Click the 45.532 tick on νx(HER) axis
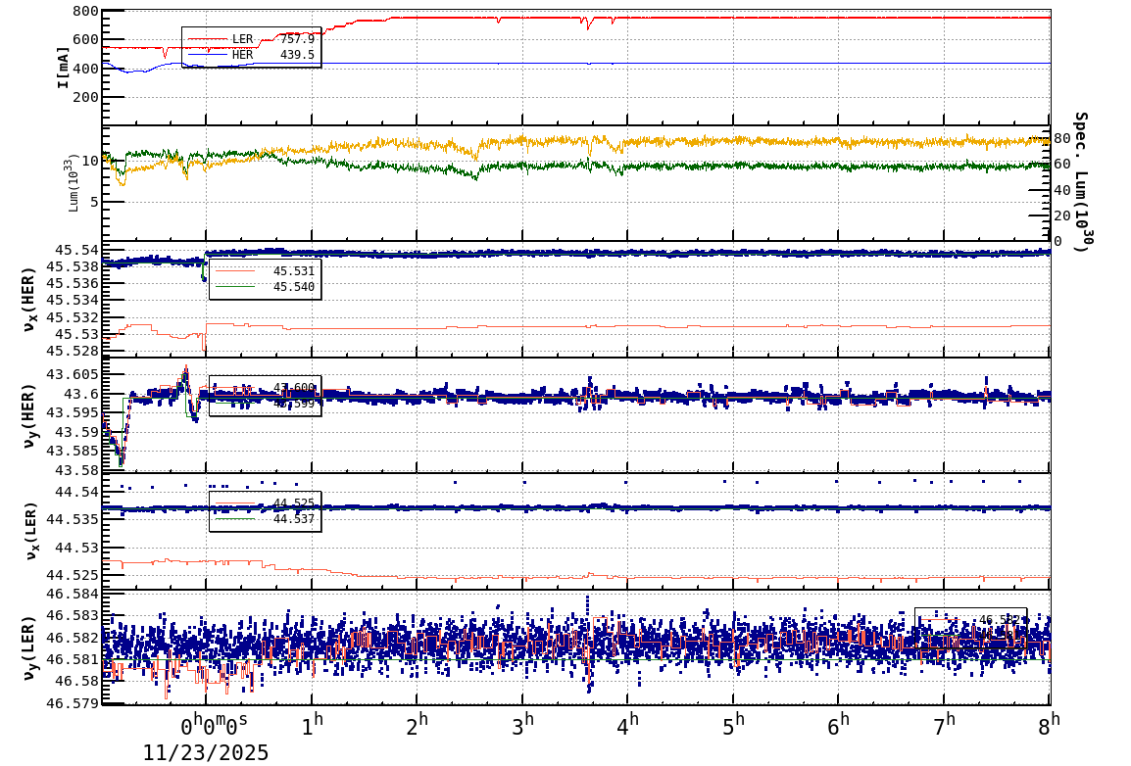The image size is (1131, 766). 73,317
